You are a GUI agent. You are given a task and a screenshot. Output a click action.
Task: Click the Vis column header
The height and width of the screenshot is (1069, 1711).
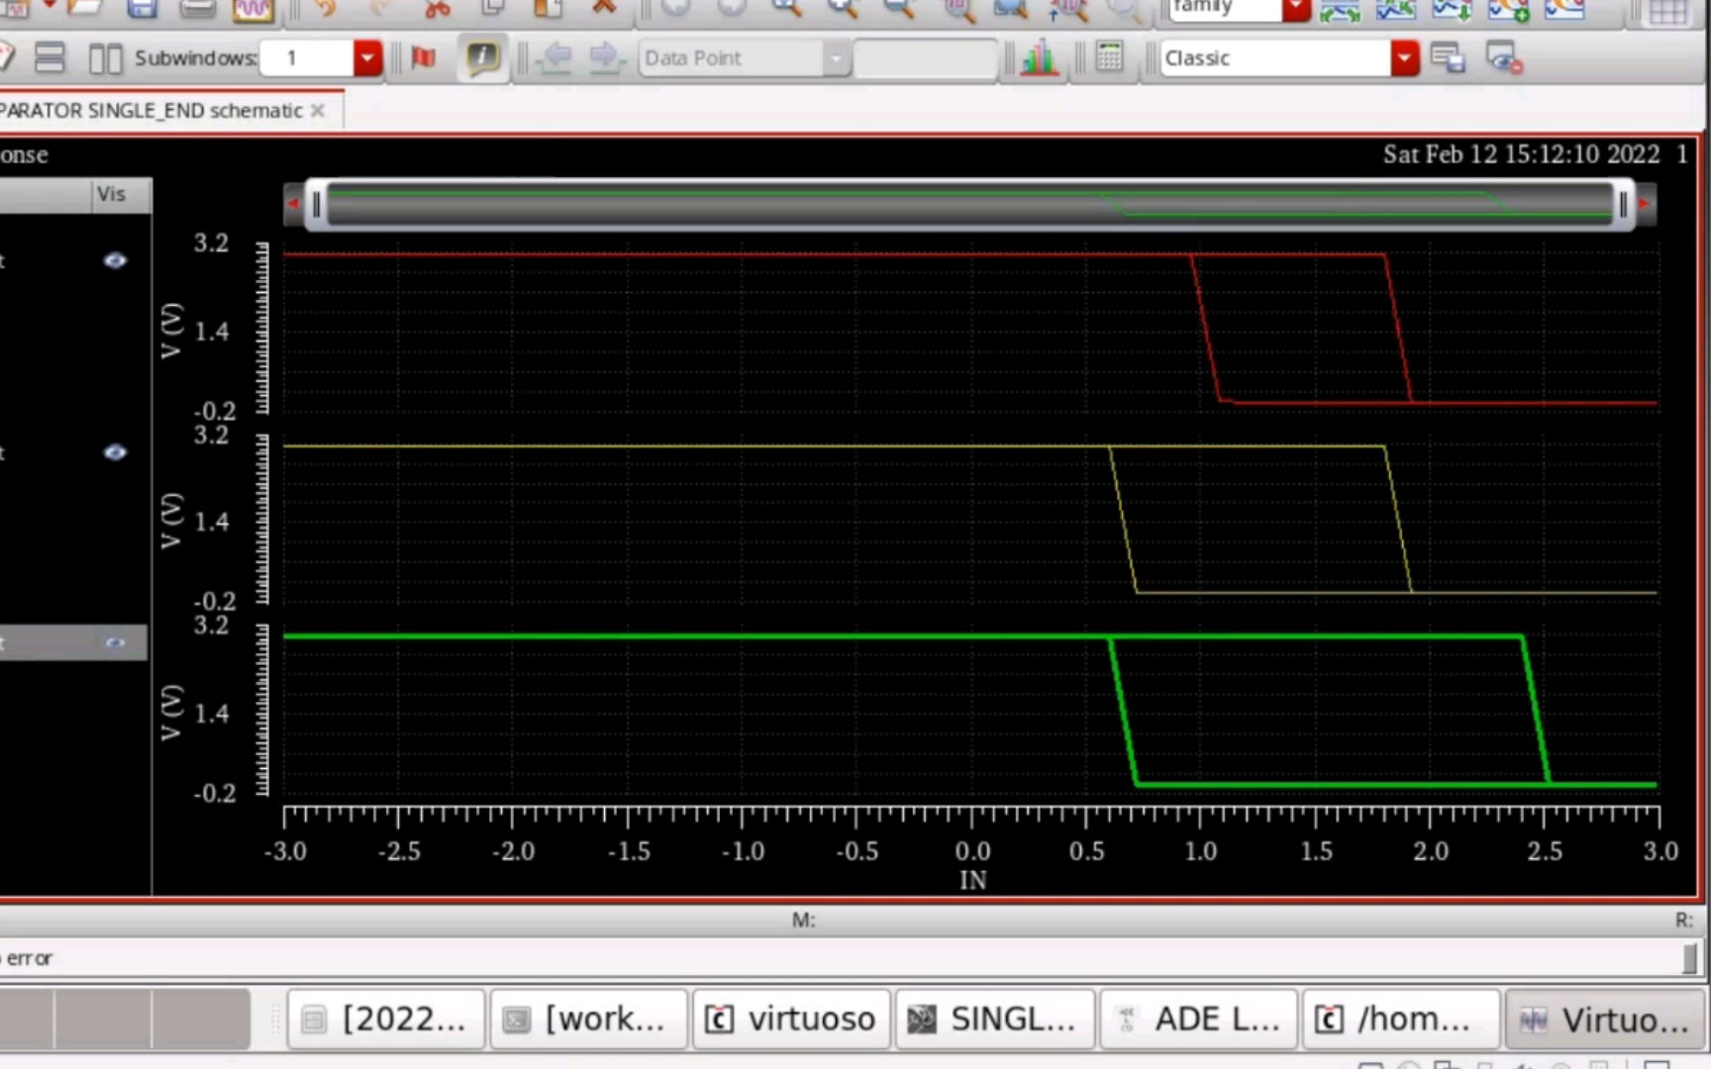(x=111, y=194)
